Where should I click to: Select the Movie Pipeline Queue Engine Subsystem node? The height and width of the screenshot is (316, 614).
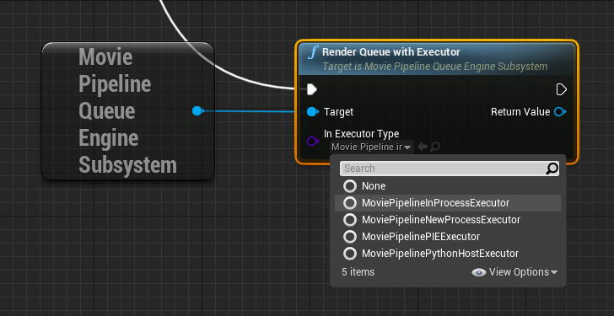tap(127, 111)
